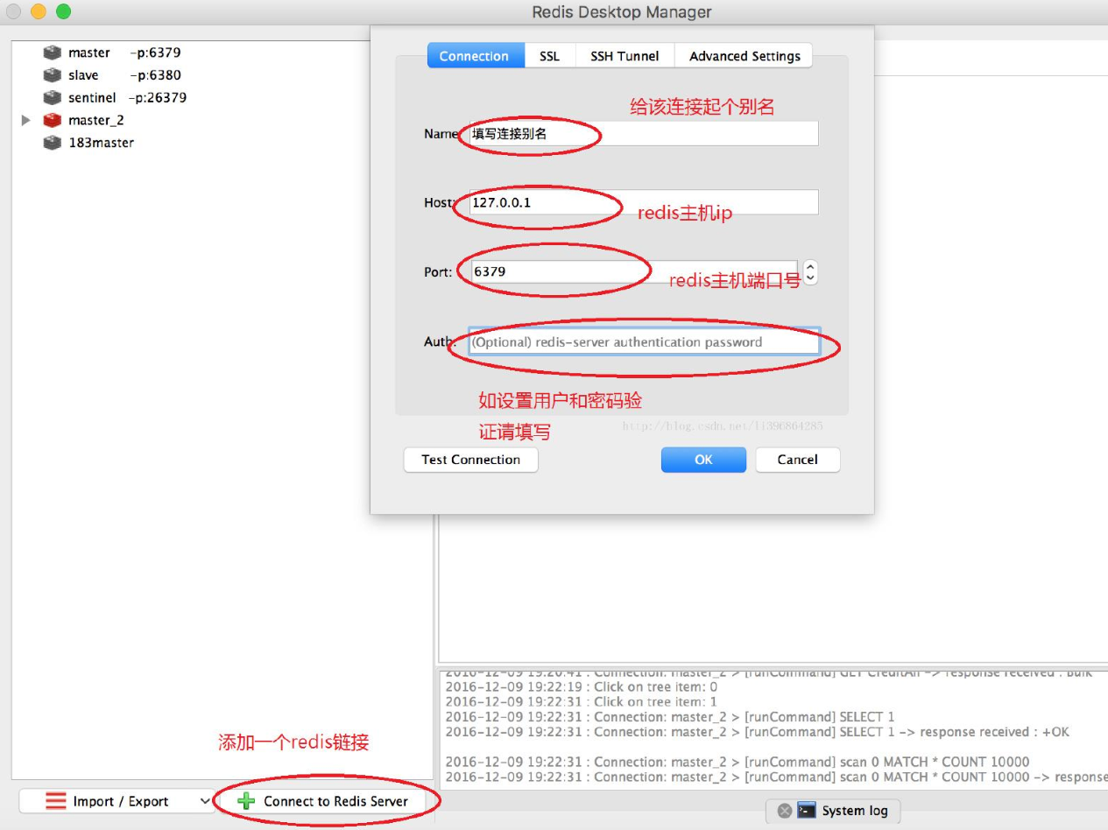
Task: Click the red master_2 connection icon
Action: [53, 120]
